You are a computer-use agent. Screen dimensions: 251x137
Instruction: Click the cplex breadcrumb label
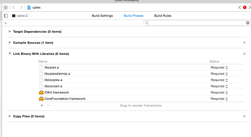[37, 7]
